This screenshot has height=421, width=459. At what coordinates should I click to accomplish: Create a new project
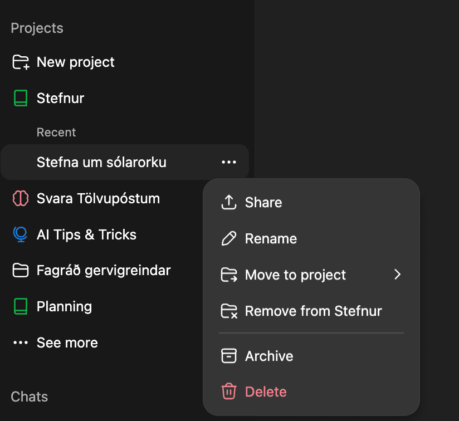click(75, 62)
